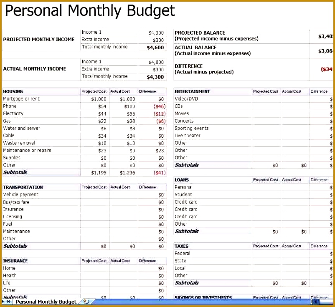Select the Vehicle payment label
The height and width of the screenshot is (307, 335).
[21, 194]
